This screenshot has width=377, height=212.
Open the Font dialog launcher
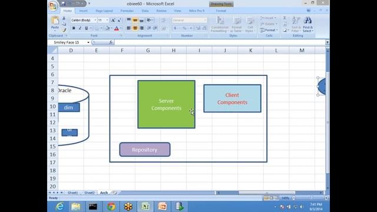[121, 35]
